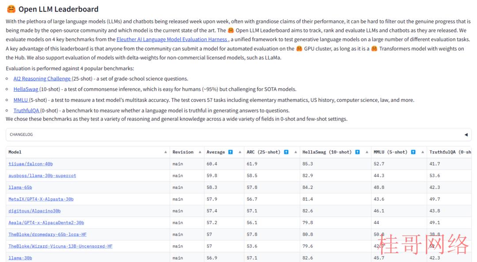The height and width of the screenshot is (262, 477).
Task: Click the blue up-arrow icon beside Average
Action: point(231,152)
